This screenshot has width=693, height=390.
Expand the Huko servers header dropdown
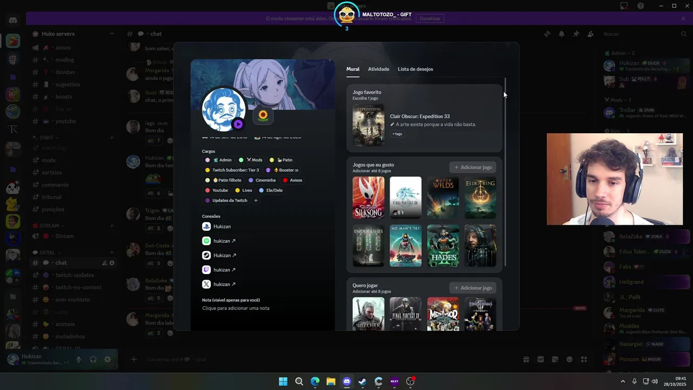pos(112,34)
